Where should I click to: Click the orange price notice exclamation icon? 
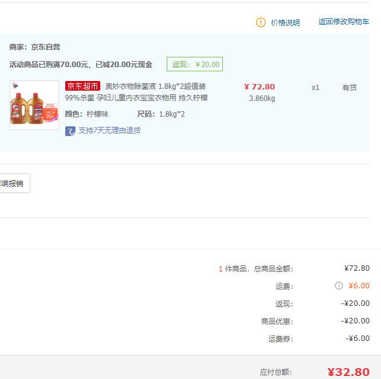[260, 22]
